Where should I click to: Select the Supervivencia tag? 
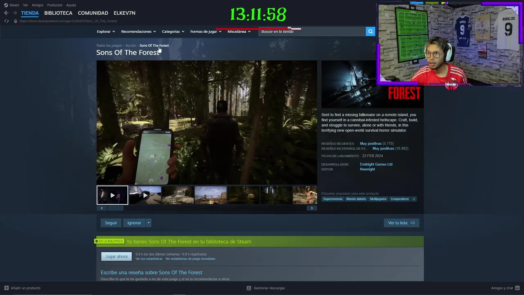(x=333, y=199)
